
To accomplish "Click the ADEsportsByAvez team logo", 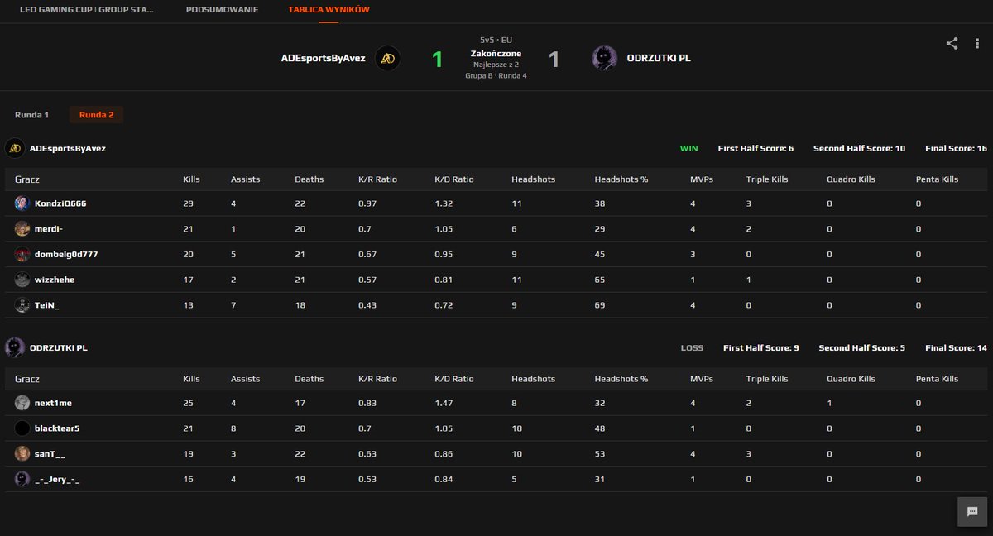I will coord(386,58).
